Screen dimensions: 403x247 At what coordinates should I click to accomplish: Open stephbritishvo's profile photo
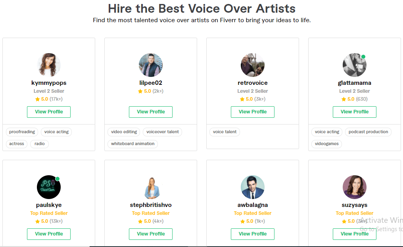pyautogui.click(x=151, y=187)
